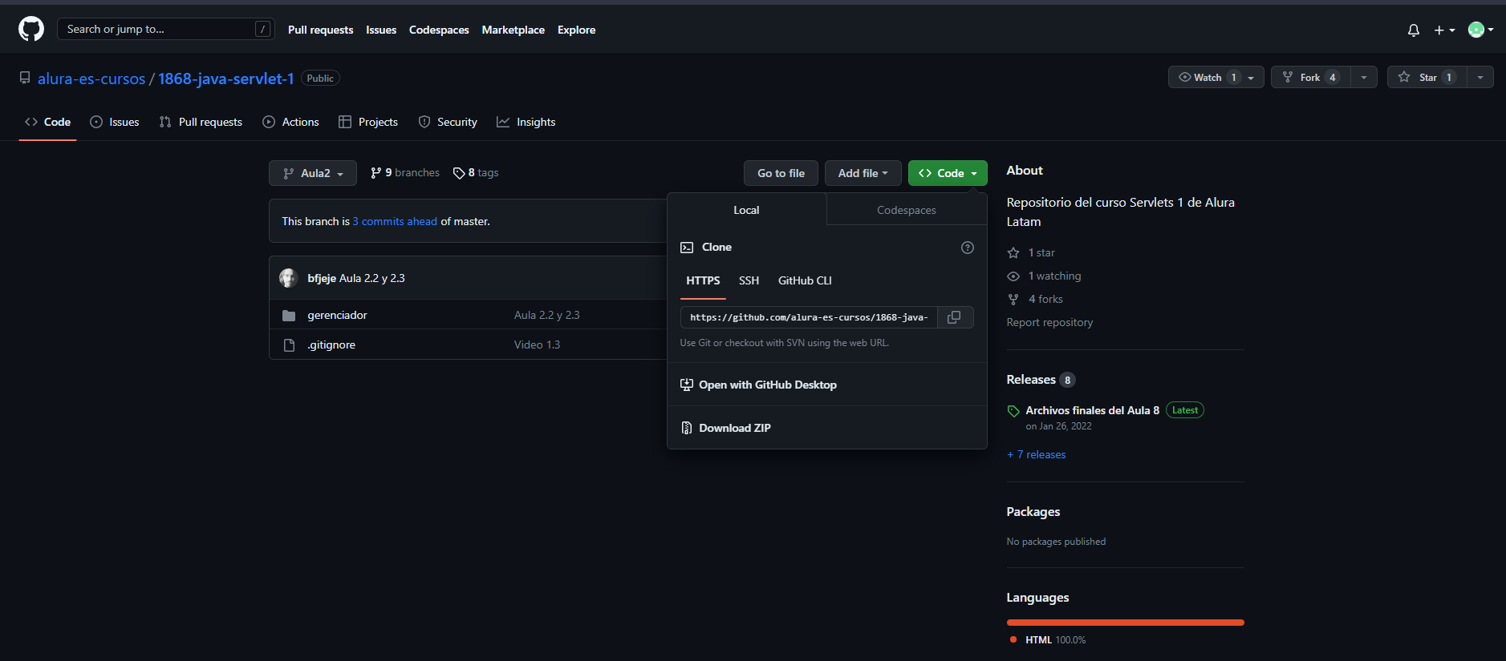This screenshot has width=1506, height=661.
Task: Open the Projects tab
Action: click(368, 122)
